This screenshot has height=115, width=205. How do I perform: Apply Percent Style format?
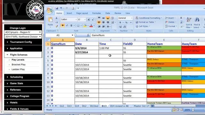click(x=127, y=23)
